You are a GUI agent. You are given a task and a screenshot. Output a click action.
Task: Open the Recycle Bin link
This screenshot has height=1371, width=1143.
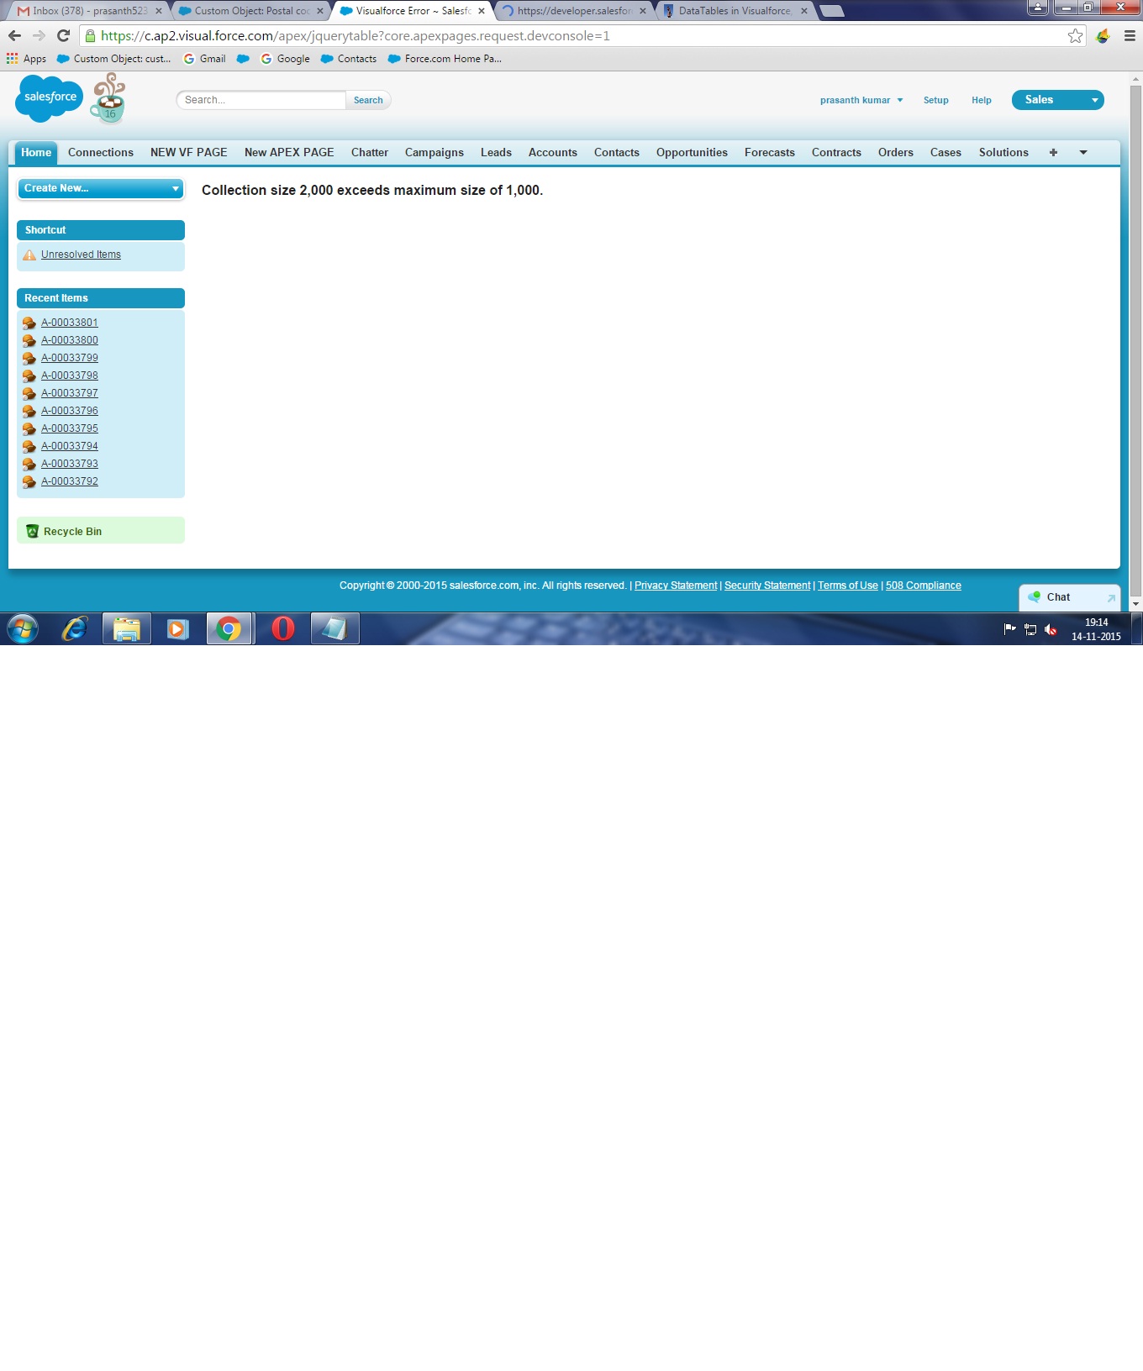[x=72, y=532]
